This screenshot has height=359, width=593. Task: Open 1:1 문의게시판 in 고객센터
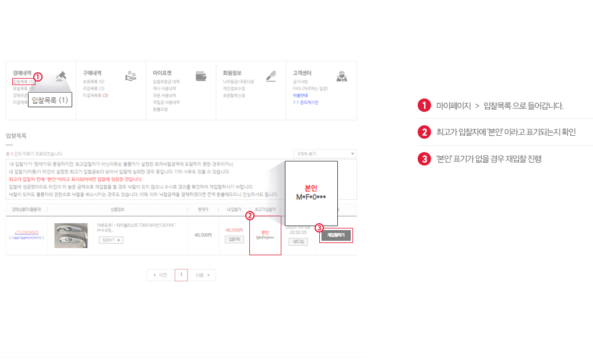coord(306,102)
